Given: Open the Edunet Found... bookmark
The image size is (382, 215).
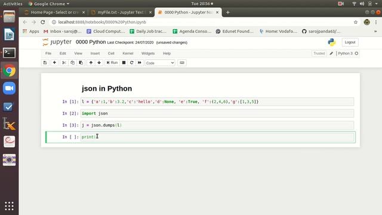Looking at the screenshot, I should (235, 31).
